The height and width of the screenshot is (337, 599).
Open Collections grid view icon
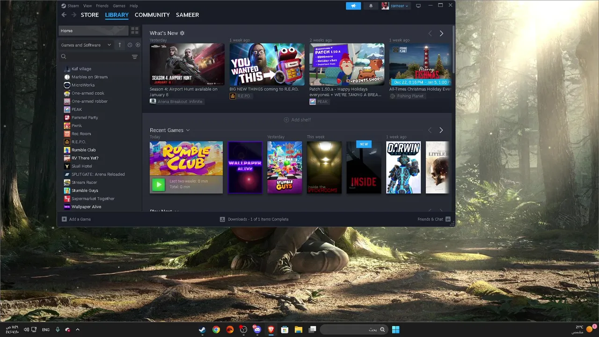(x=135, y=31)
